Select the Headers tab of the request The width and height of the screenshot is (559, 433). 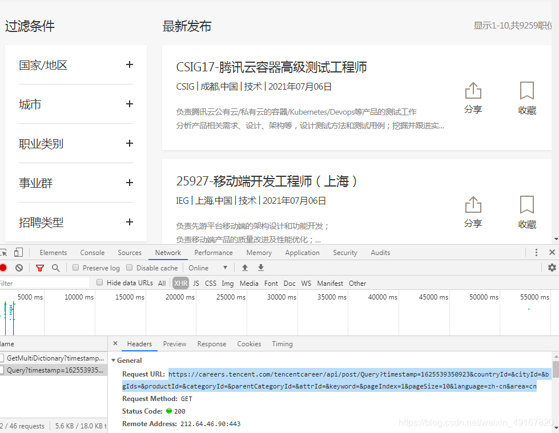point(139,344)
